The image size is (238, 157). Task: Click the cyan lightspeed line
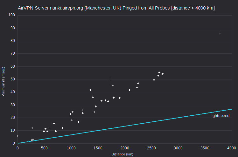(125, 126)
